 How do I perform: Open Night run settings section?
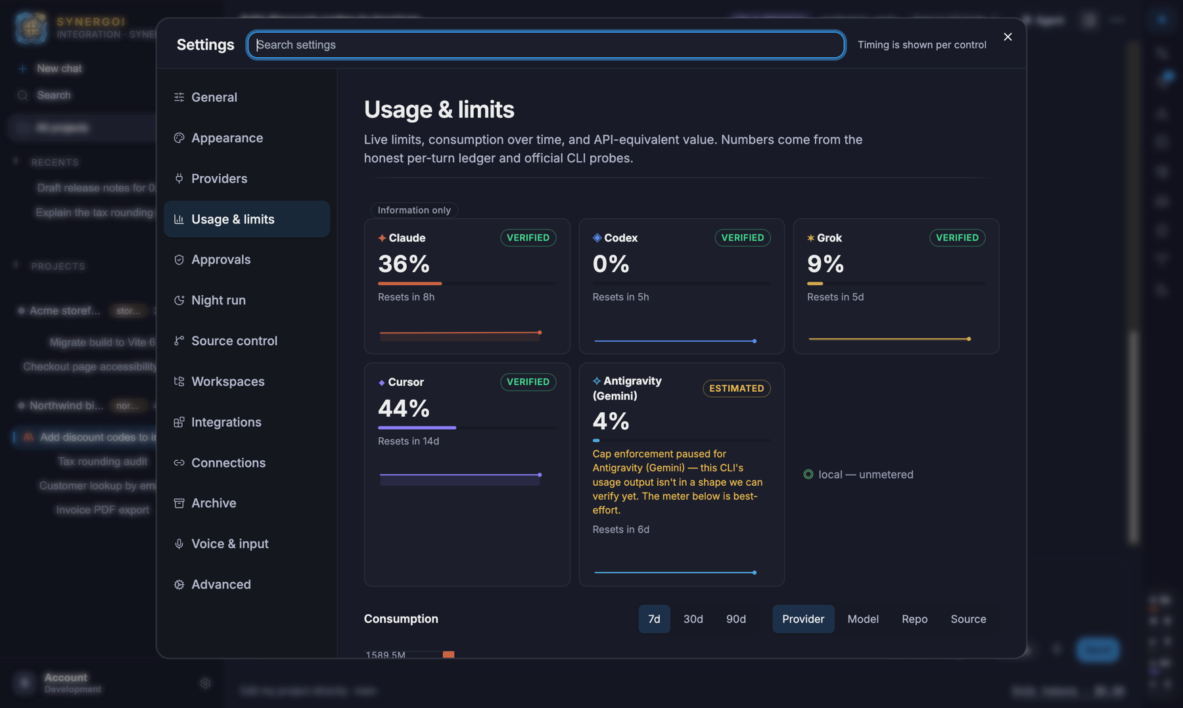point(246,300)
